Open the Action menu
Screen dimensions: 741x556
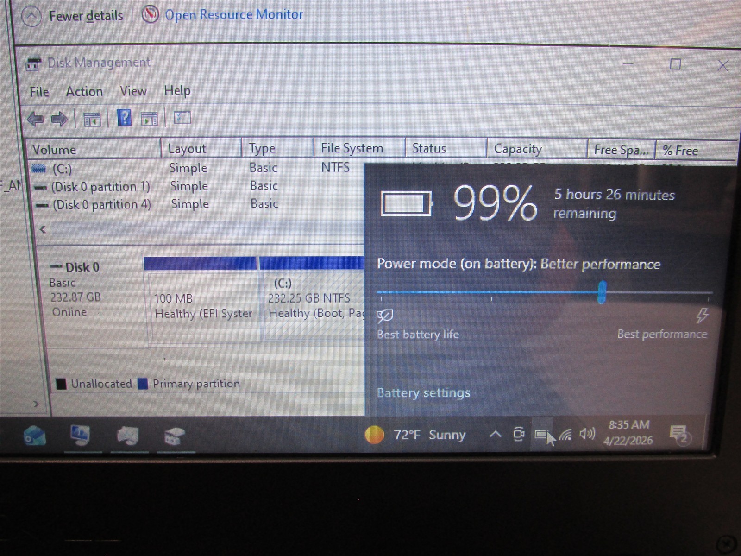pyautogui.click(x=84, y=91)
